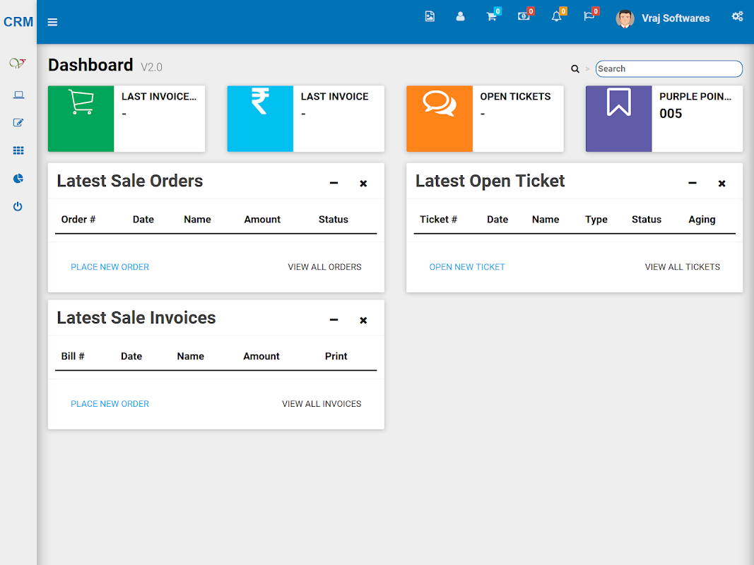Open the grid icon in sidebar

[x=18, y=150]
